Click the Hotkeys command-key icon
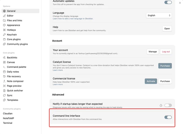Screen dimensions: 183x134 [4, 30]
